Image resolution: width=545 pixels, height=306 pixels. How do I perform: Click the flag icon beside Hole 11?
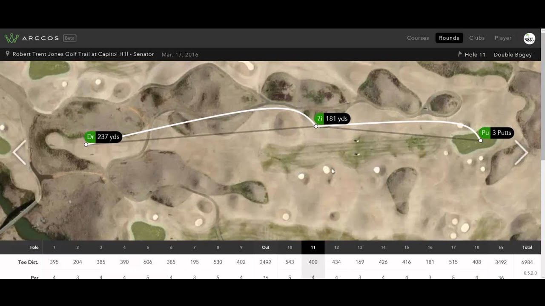click(460, 54)
